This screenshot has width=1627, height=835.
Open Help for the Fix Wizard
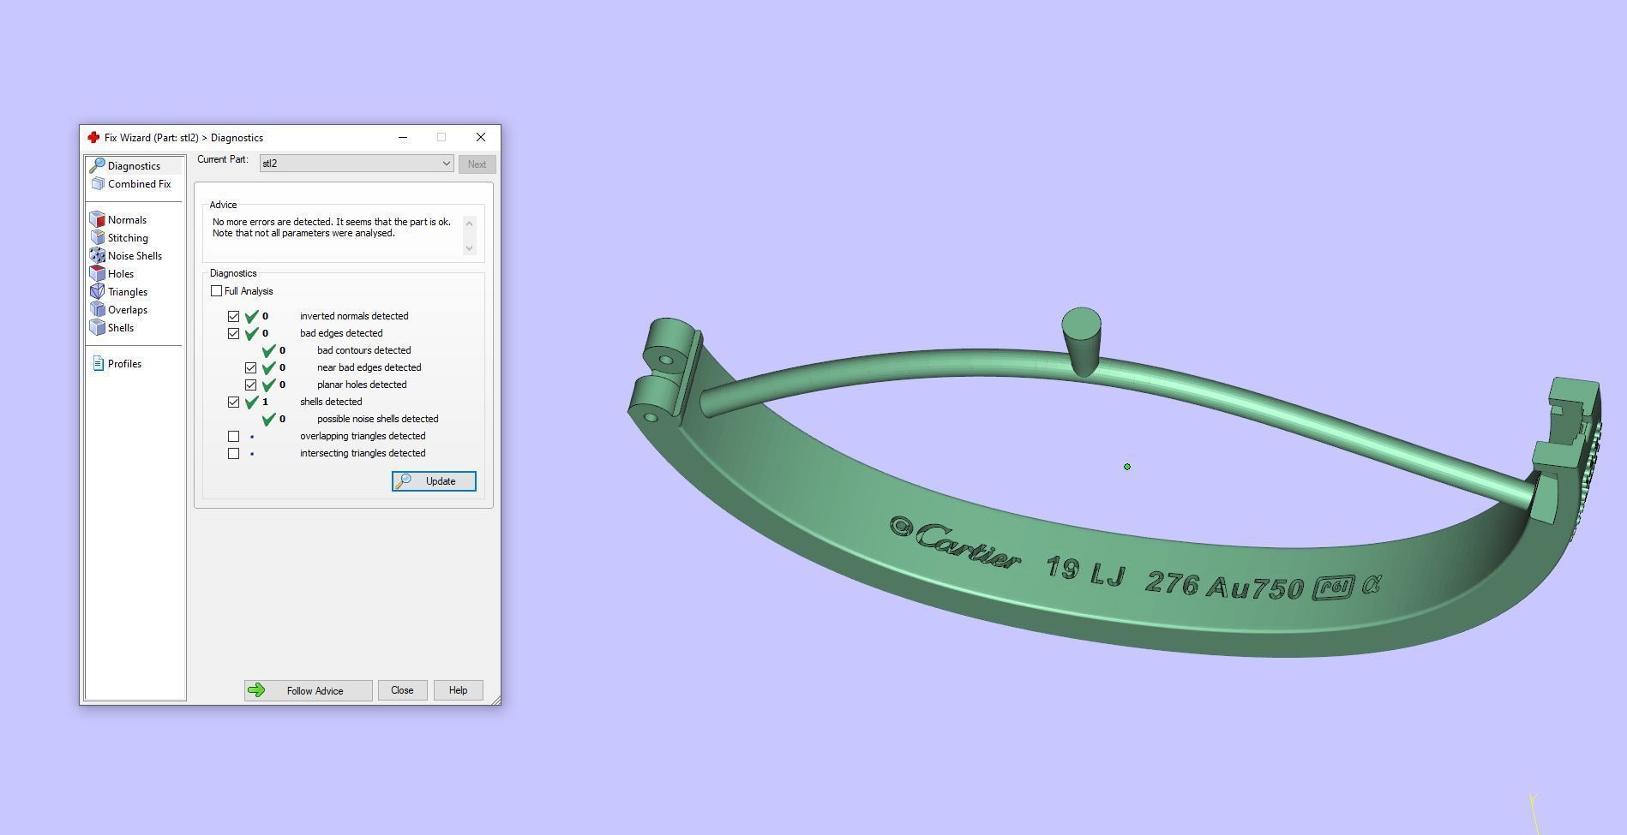click(458, 690)
